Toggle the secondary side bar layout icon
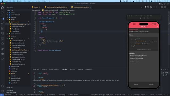 165,4
